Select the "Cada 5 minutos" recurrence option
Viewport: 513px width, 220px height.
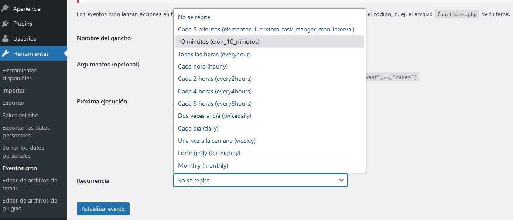(266, 29)
